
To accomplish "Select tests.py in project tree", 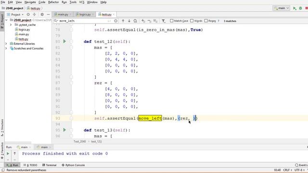I will [x=23, y=39].
